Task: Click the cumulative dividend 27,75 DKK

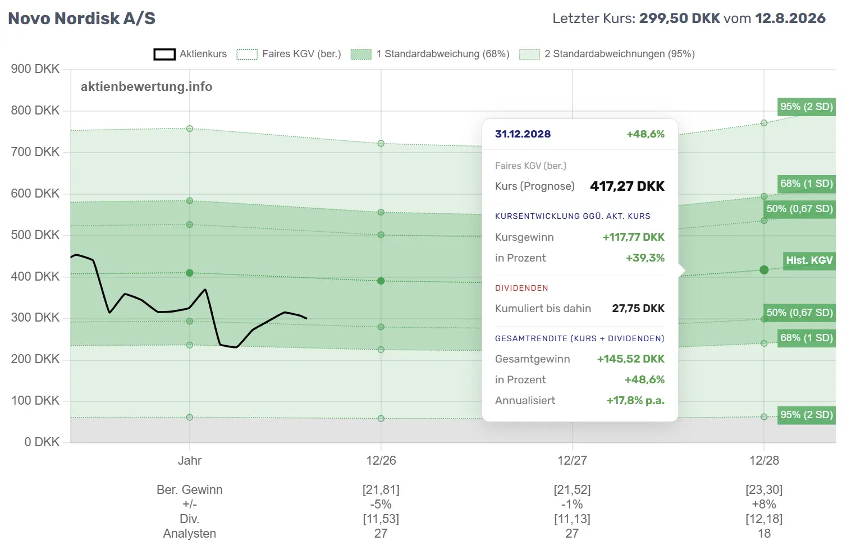Action: click(x=638, y=309)
